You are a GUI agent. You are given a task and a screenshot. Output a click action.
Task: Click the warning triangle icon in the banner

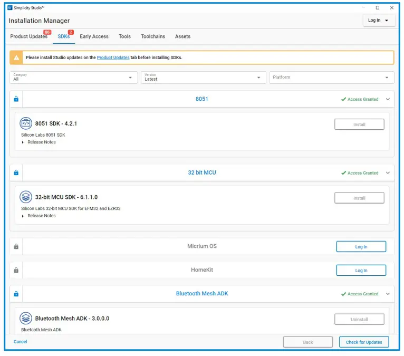(x=16, y=57)
